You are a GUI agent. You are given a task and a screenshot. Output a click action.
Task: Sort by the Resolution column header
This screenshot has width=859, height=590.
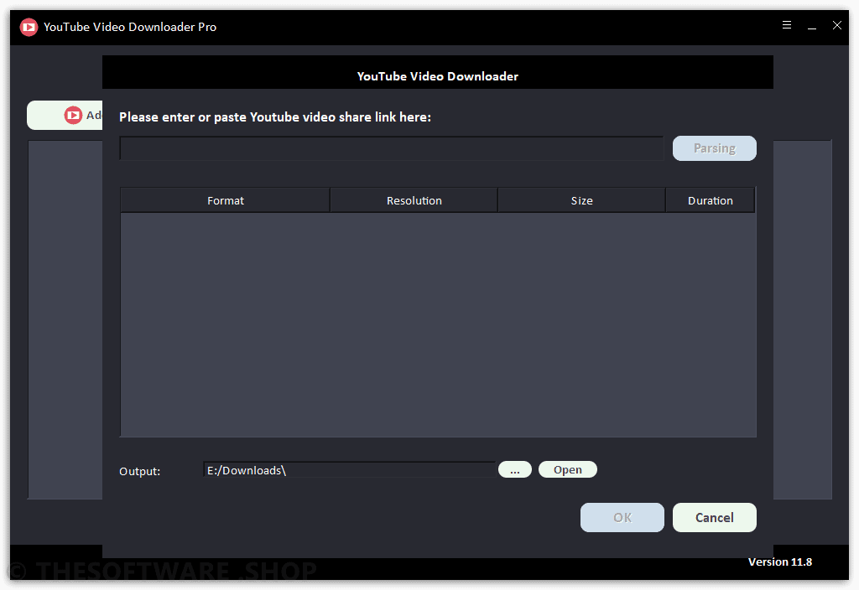pyautogui.click(x=414, y=200)
